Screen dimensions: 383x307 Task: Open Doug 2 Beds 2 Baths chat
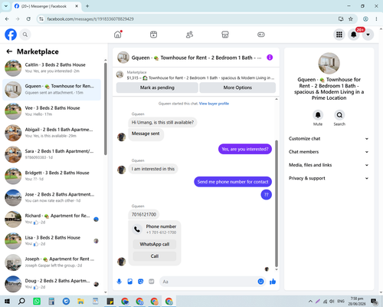[51, 284]
